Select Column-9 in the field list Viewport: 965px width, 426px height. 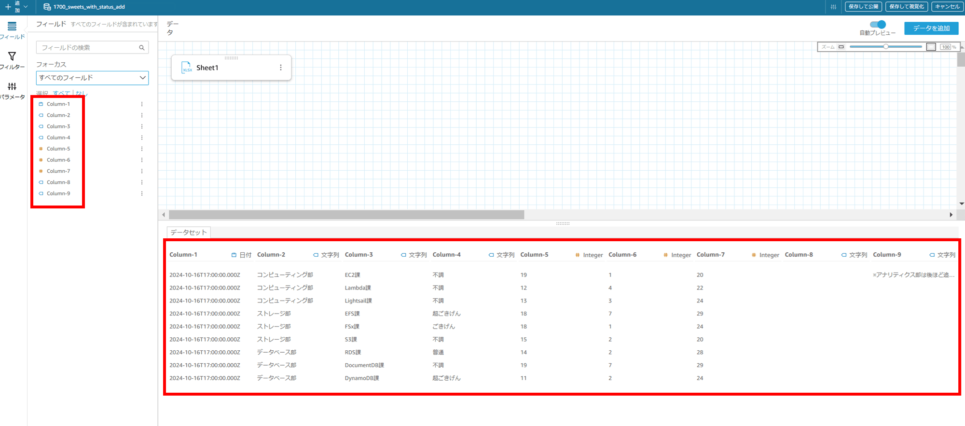coord(58,193)
